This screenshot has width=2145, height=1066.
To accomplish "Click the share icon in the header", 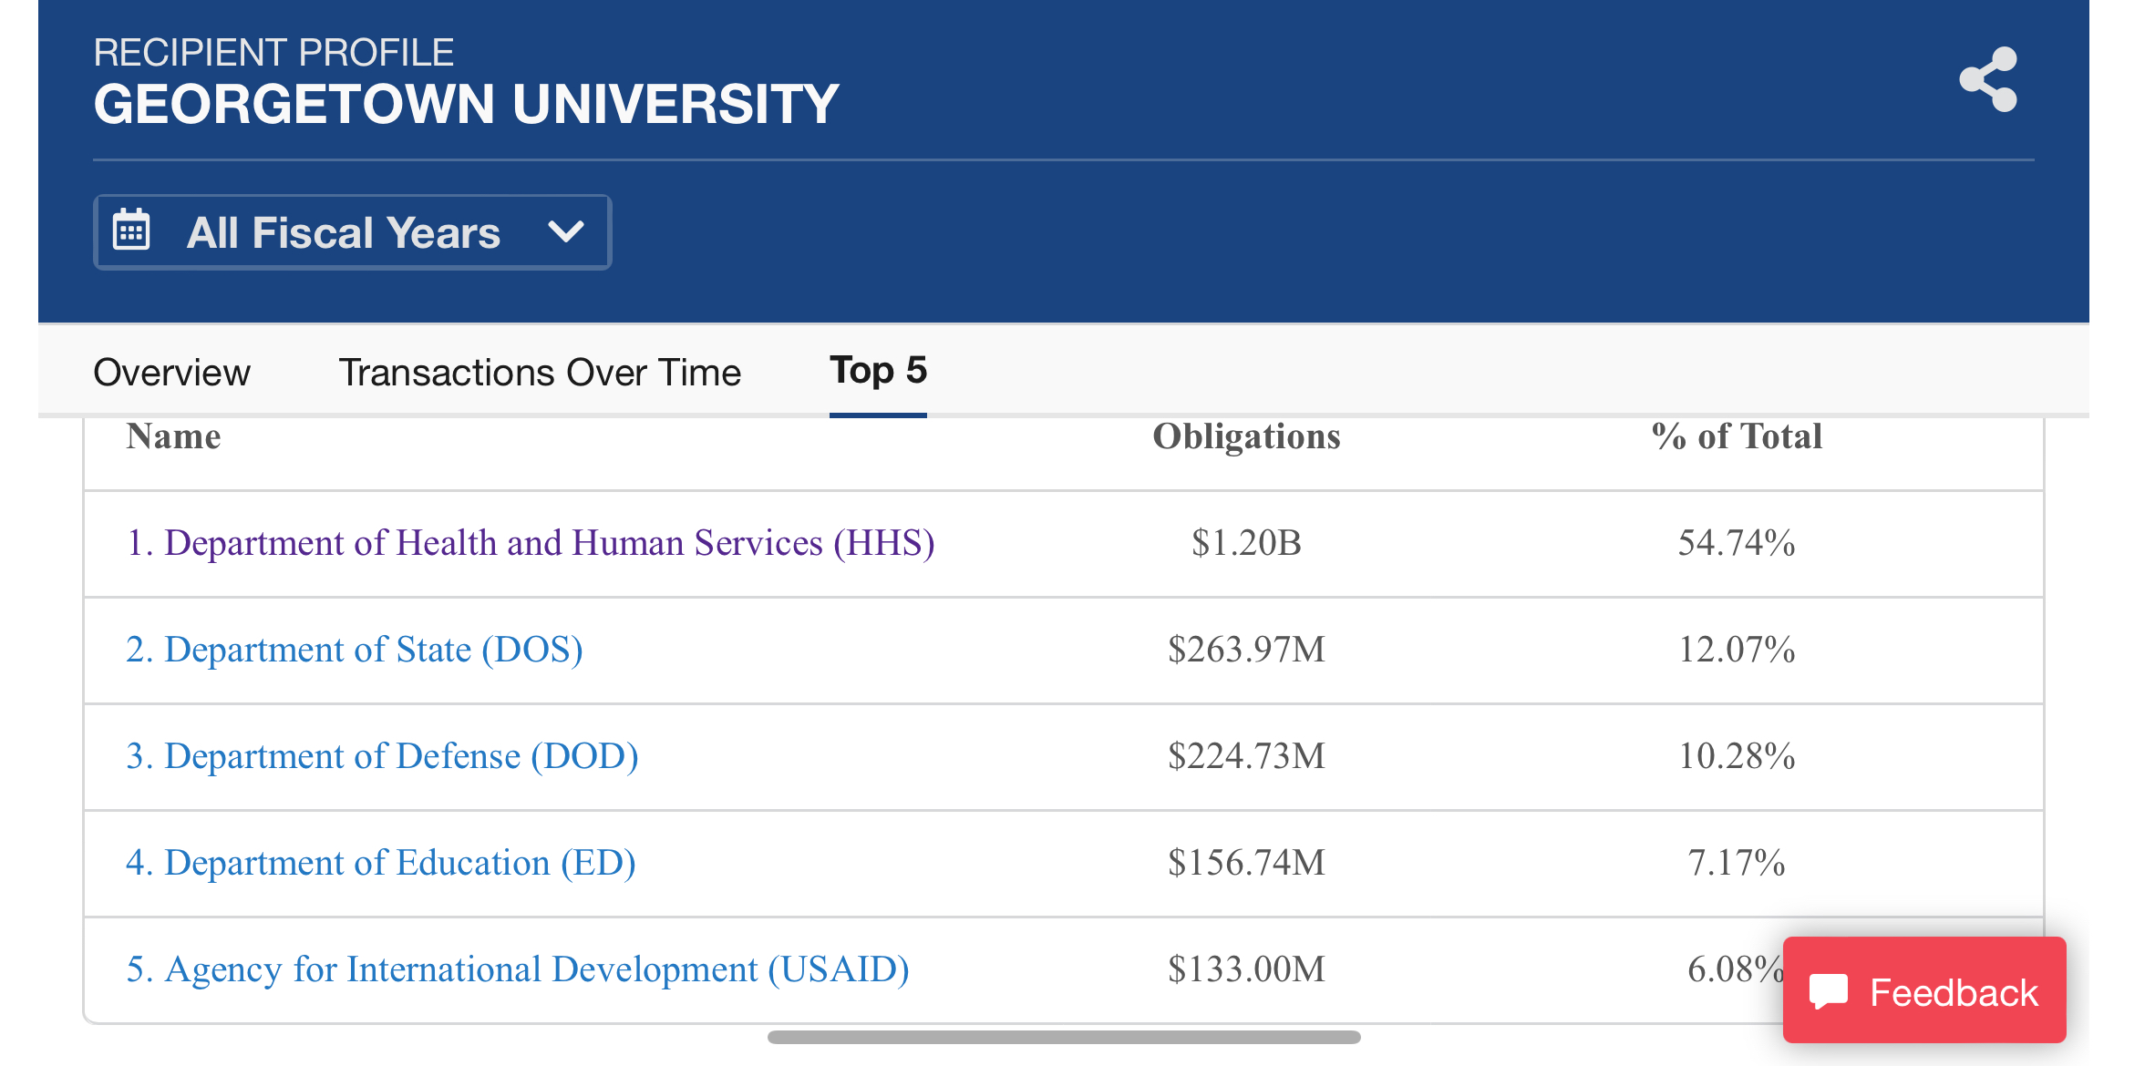I will pyautogui.click(x=1988, y=79).
